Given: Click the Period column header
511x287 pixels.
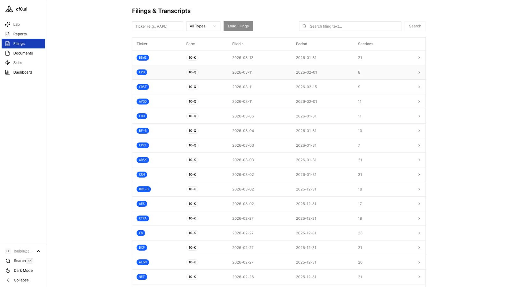Looking at the screenshot, I should 301,44.
